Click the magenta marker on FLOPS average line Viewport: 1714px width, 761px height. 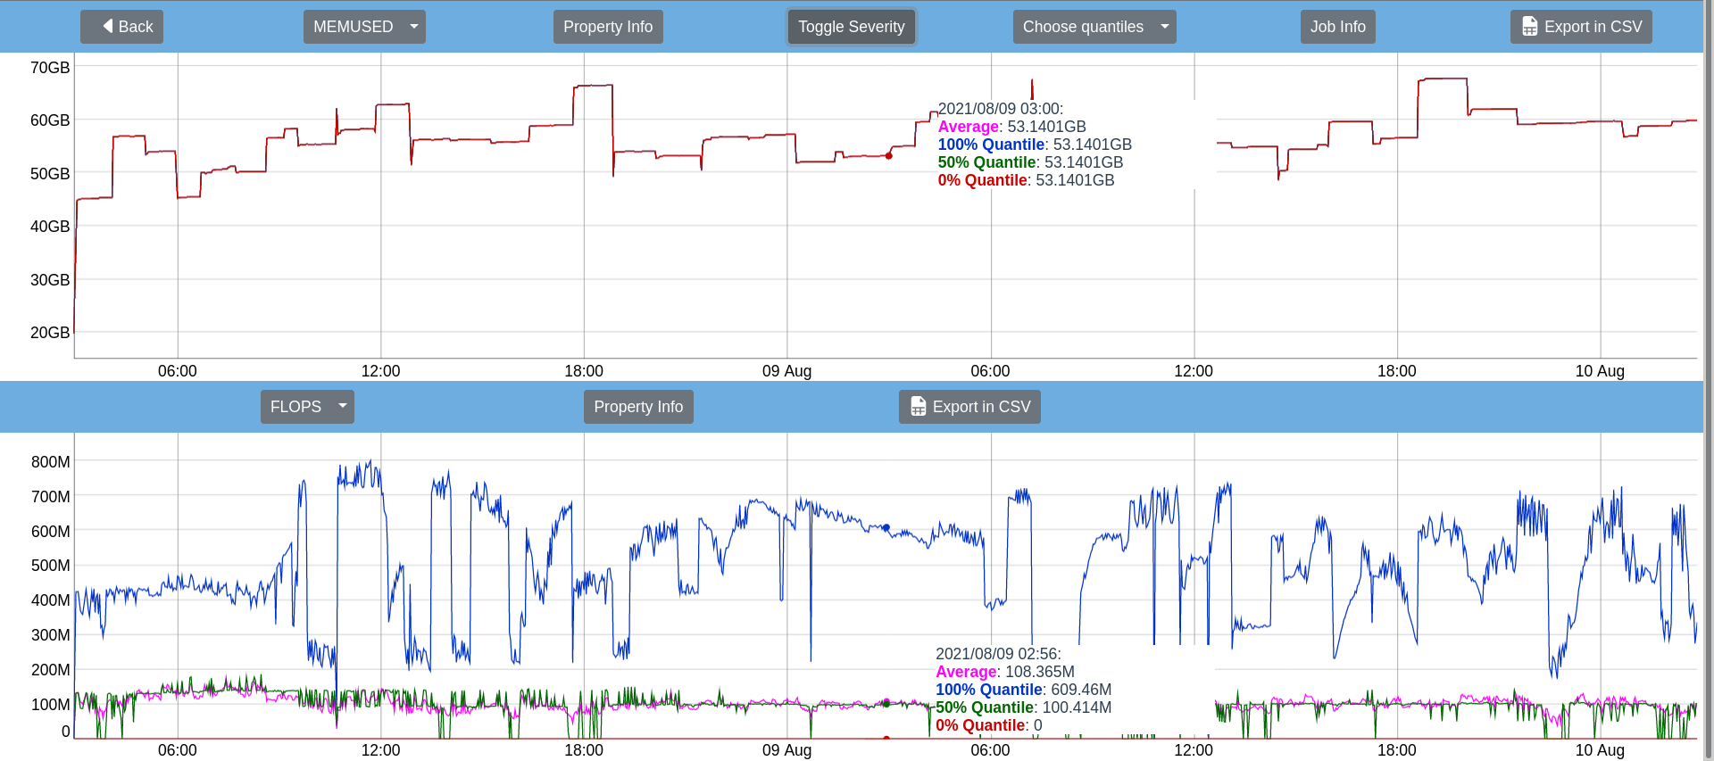click(886, 702)
